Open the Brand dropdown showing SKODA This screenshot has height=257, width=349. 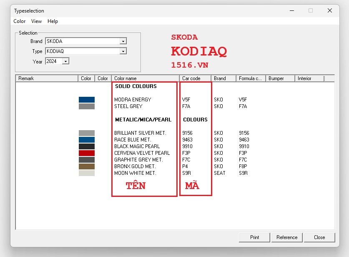click(x=123, y=41)
